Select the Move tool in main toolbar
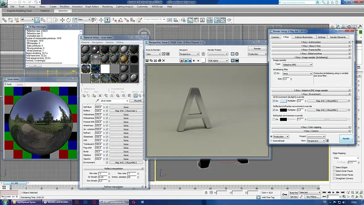 pos(62,20)
